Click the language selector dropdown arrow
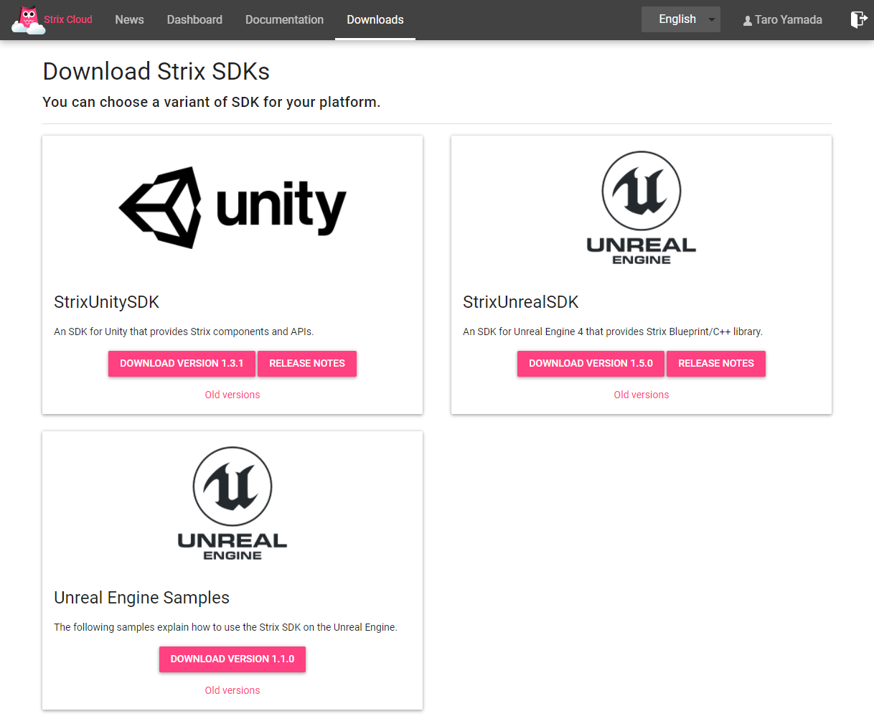Viewport: 874px width, 724px height. pyautogui.click(x=710, y=19)
